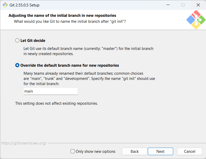Select the "Override the default branch name" radio button
Viewport: 206px width, 159px height.
pyautogui.click(x=17, y=65)
